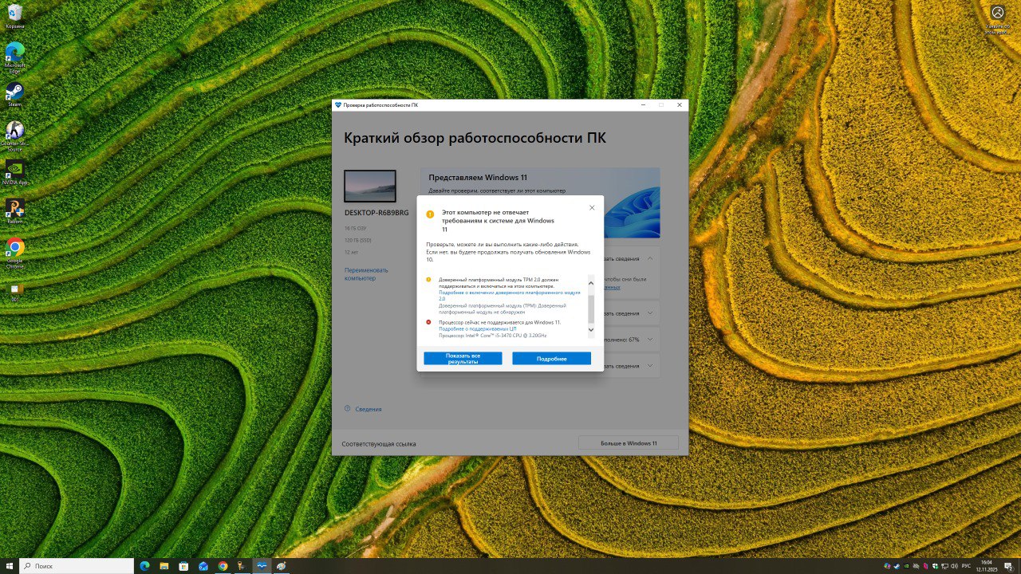This screenshot has width=1021, height=574.
Task: Open File Explorer from the taskbar
Action: pos(164,566)
